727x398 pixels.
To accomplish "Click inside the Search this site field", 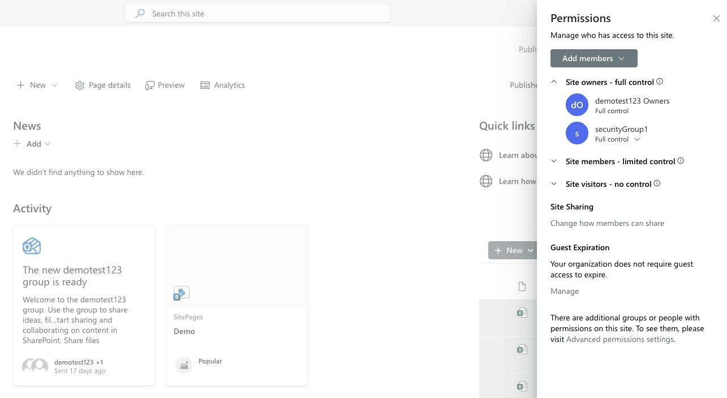I will click(x=257, y=13).
